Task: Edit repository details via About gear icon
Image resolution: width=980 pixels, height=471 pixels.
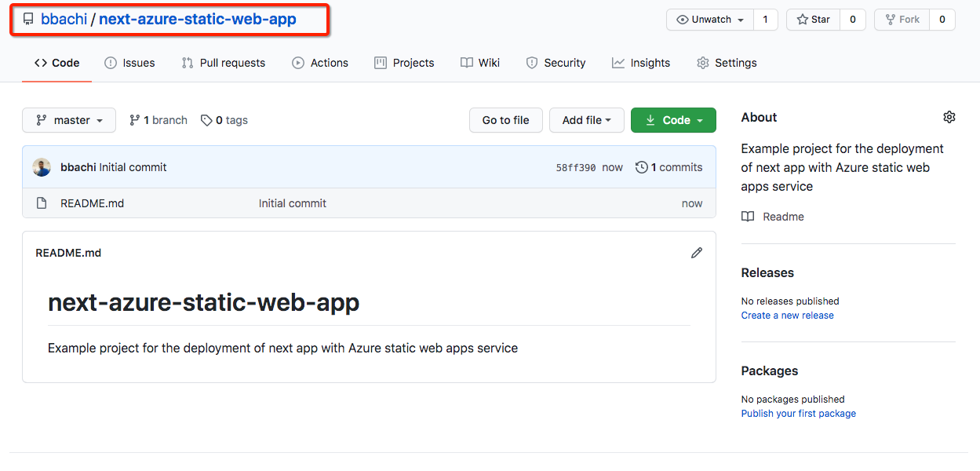Action: point(949,117)
